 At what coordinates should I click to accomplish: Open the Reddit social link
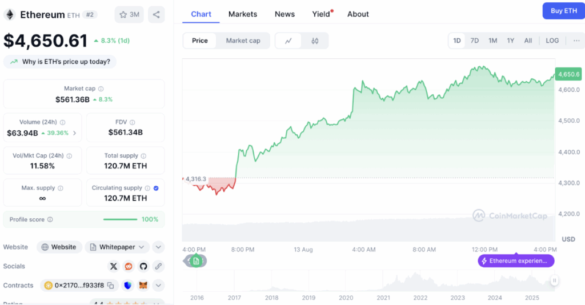pyautogui.click(x=129, y=266)
